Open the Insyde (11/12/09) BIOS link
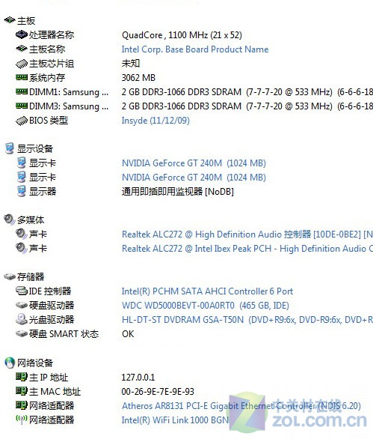 tap(155, 121)
